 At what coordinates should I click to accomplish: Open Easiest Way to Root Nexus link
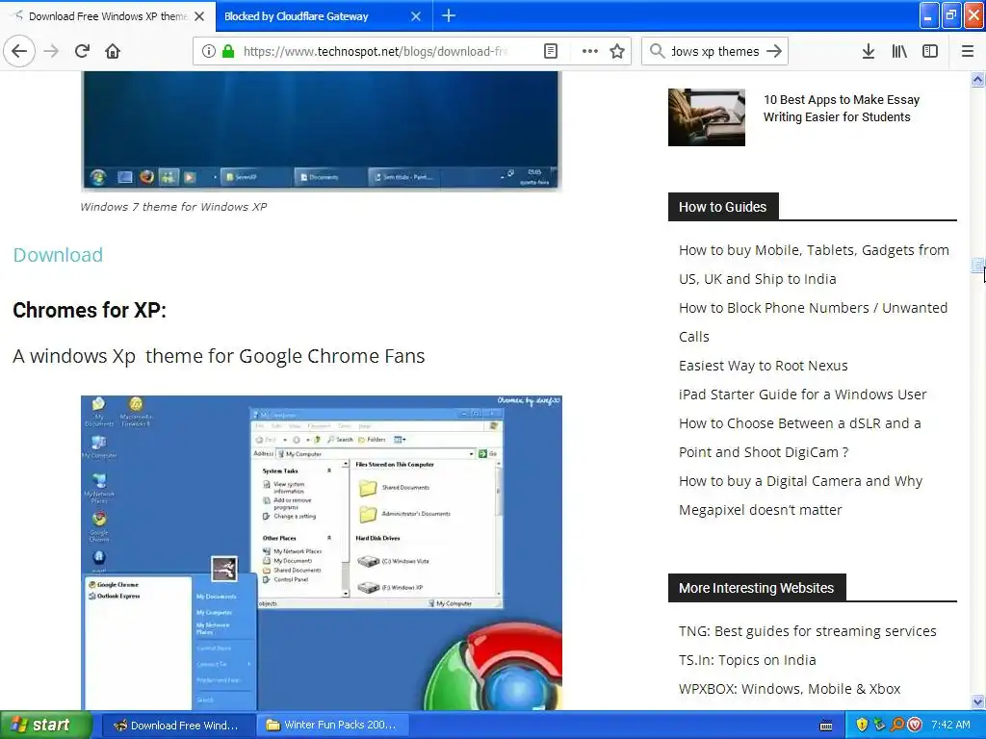[x=764, y=366]
